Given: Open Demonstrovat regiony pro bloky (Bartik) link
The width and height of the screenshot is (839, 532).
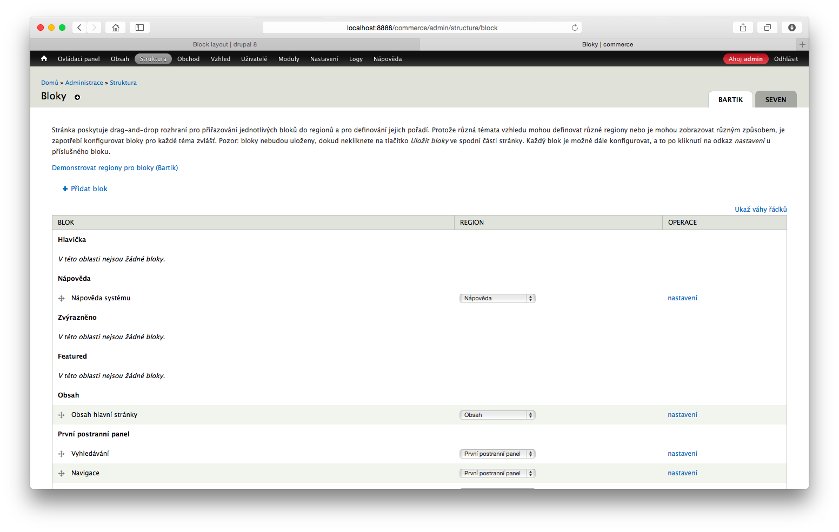Looking at the screenshot, I should point(115,168).
